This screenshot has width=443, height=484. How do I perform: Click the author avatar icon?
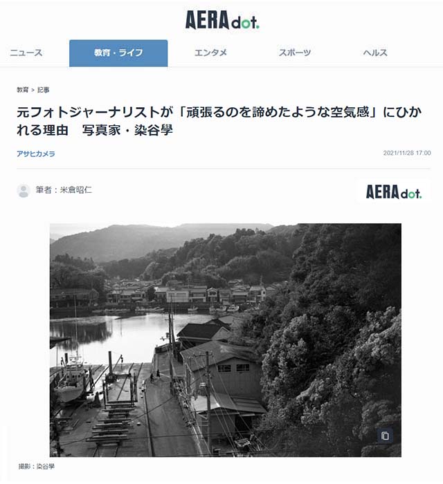click(23, 191)
